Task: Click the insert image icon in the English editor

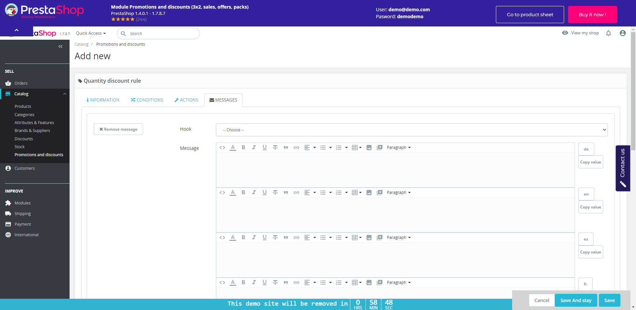Action: tap(369, 193)
